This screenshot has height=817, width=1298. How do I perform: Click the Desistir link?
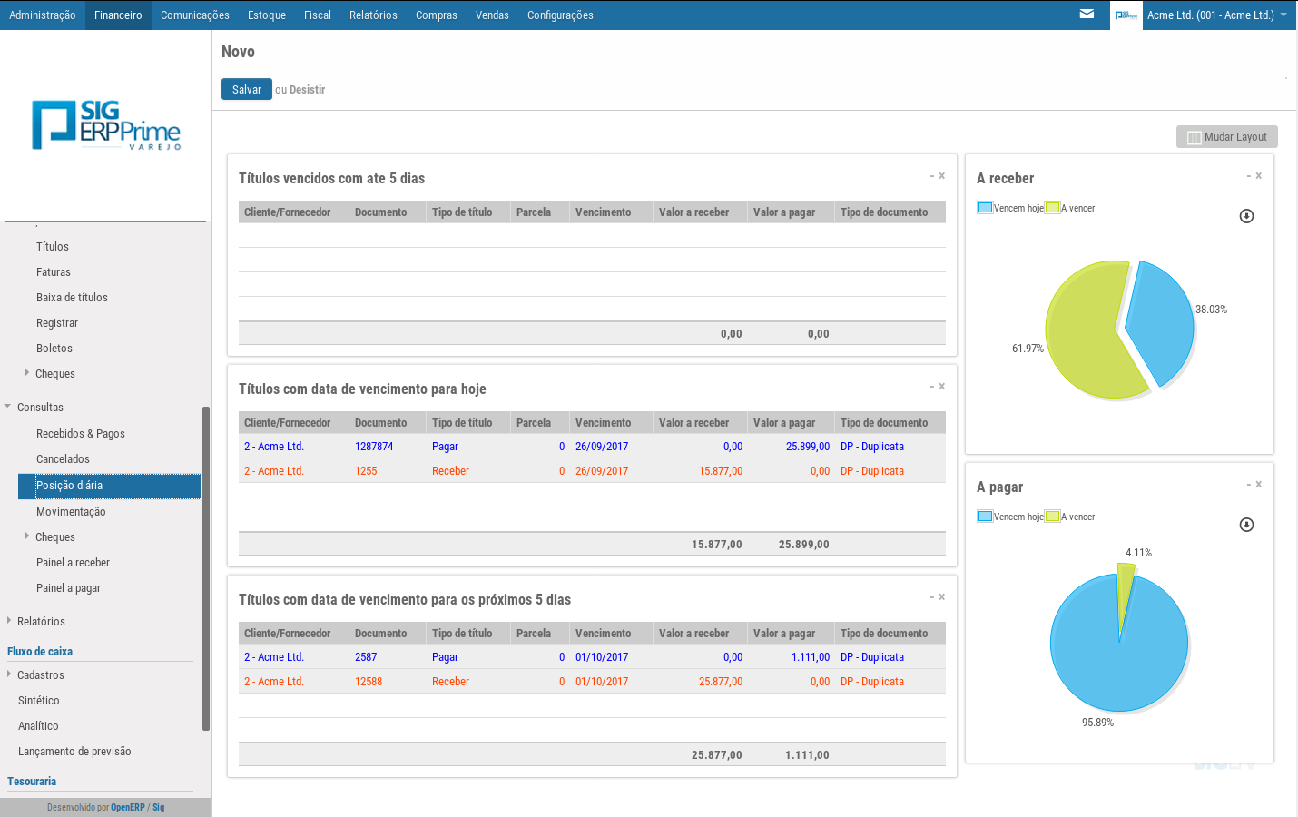tap(307, 90)
